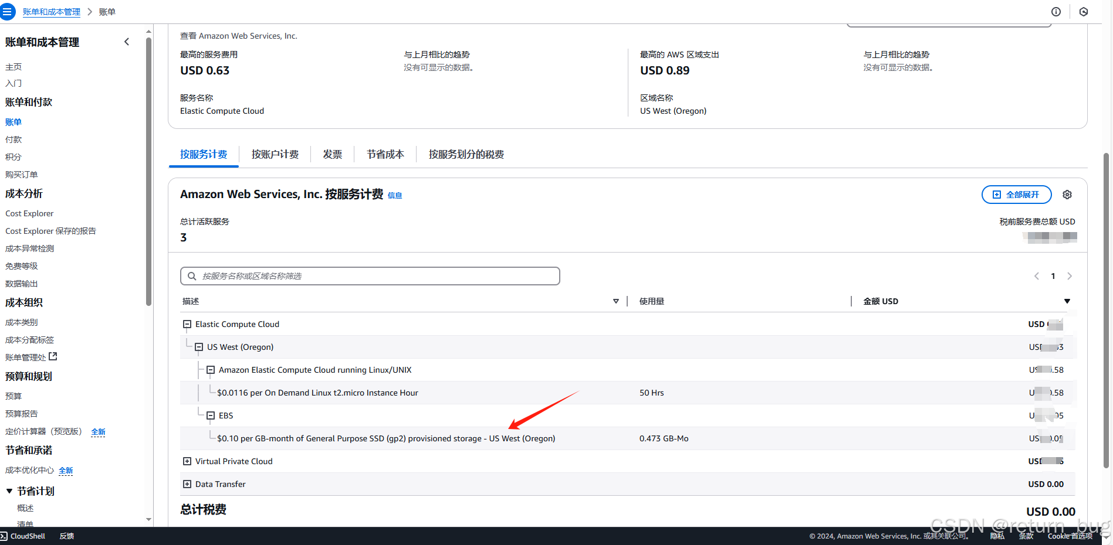Image resolution: width=1113 pixels, height=545 pixels.
Task: Open CloudShell terminal icon
Action: pyautogui.click(x=4, y=536)
